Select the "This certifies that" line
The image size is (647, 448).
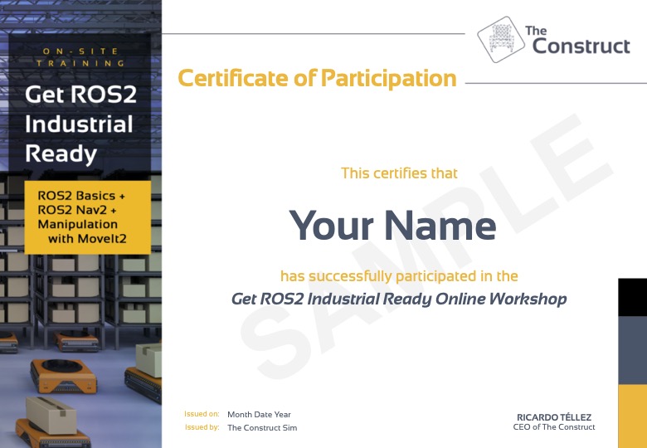399,173
